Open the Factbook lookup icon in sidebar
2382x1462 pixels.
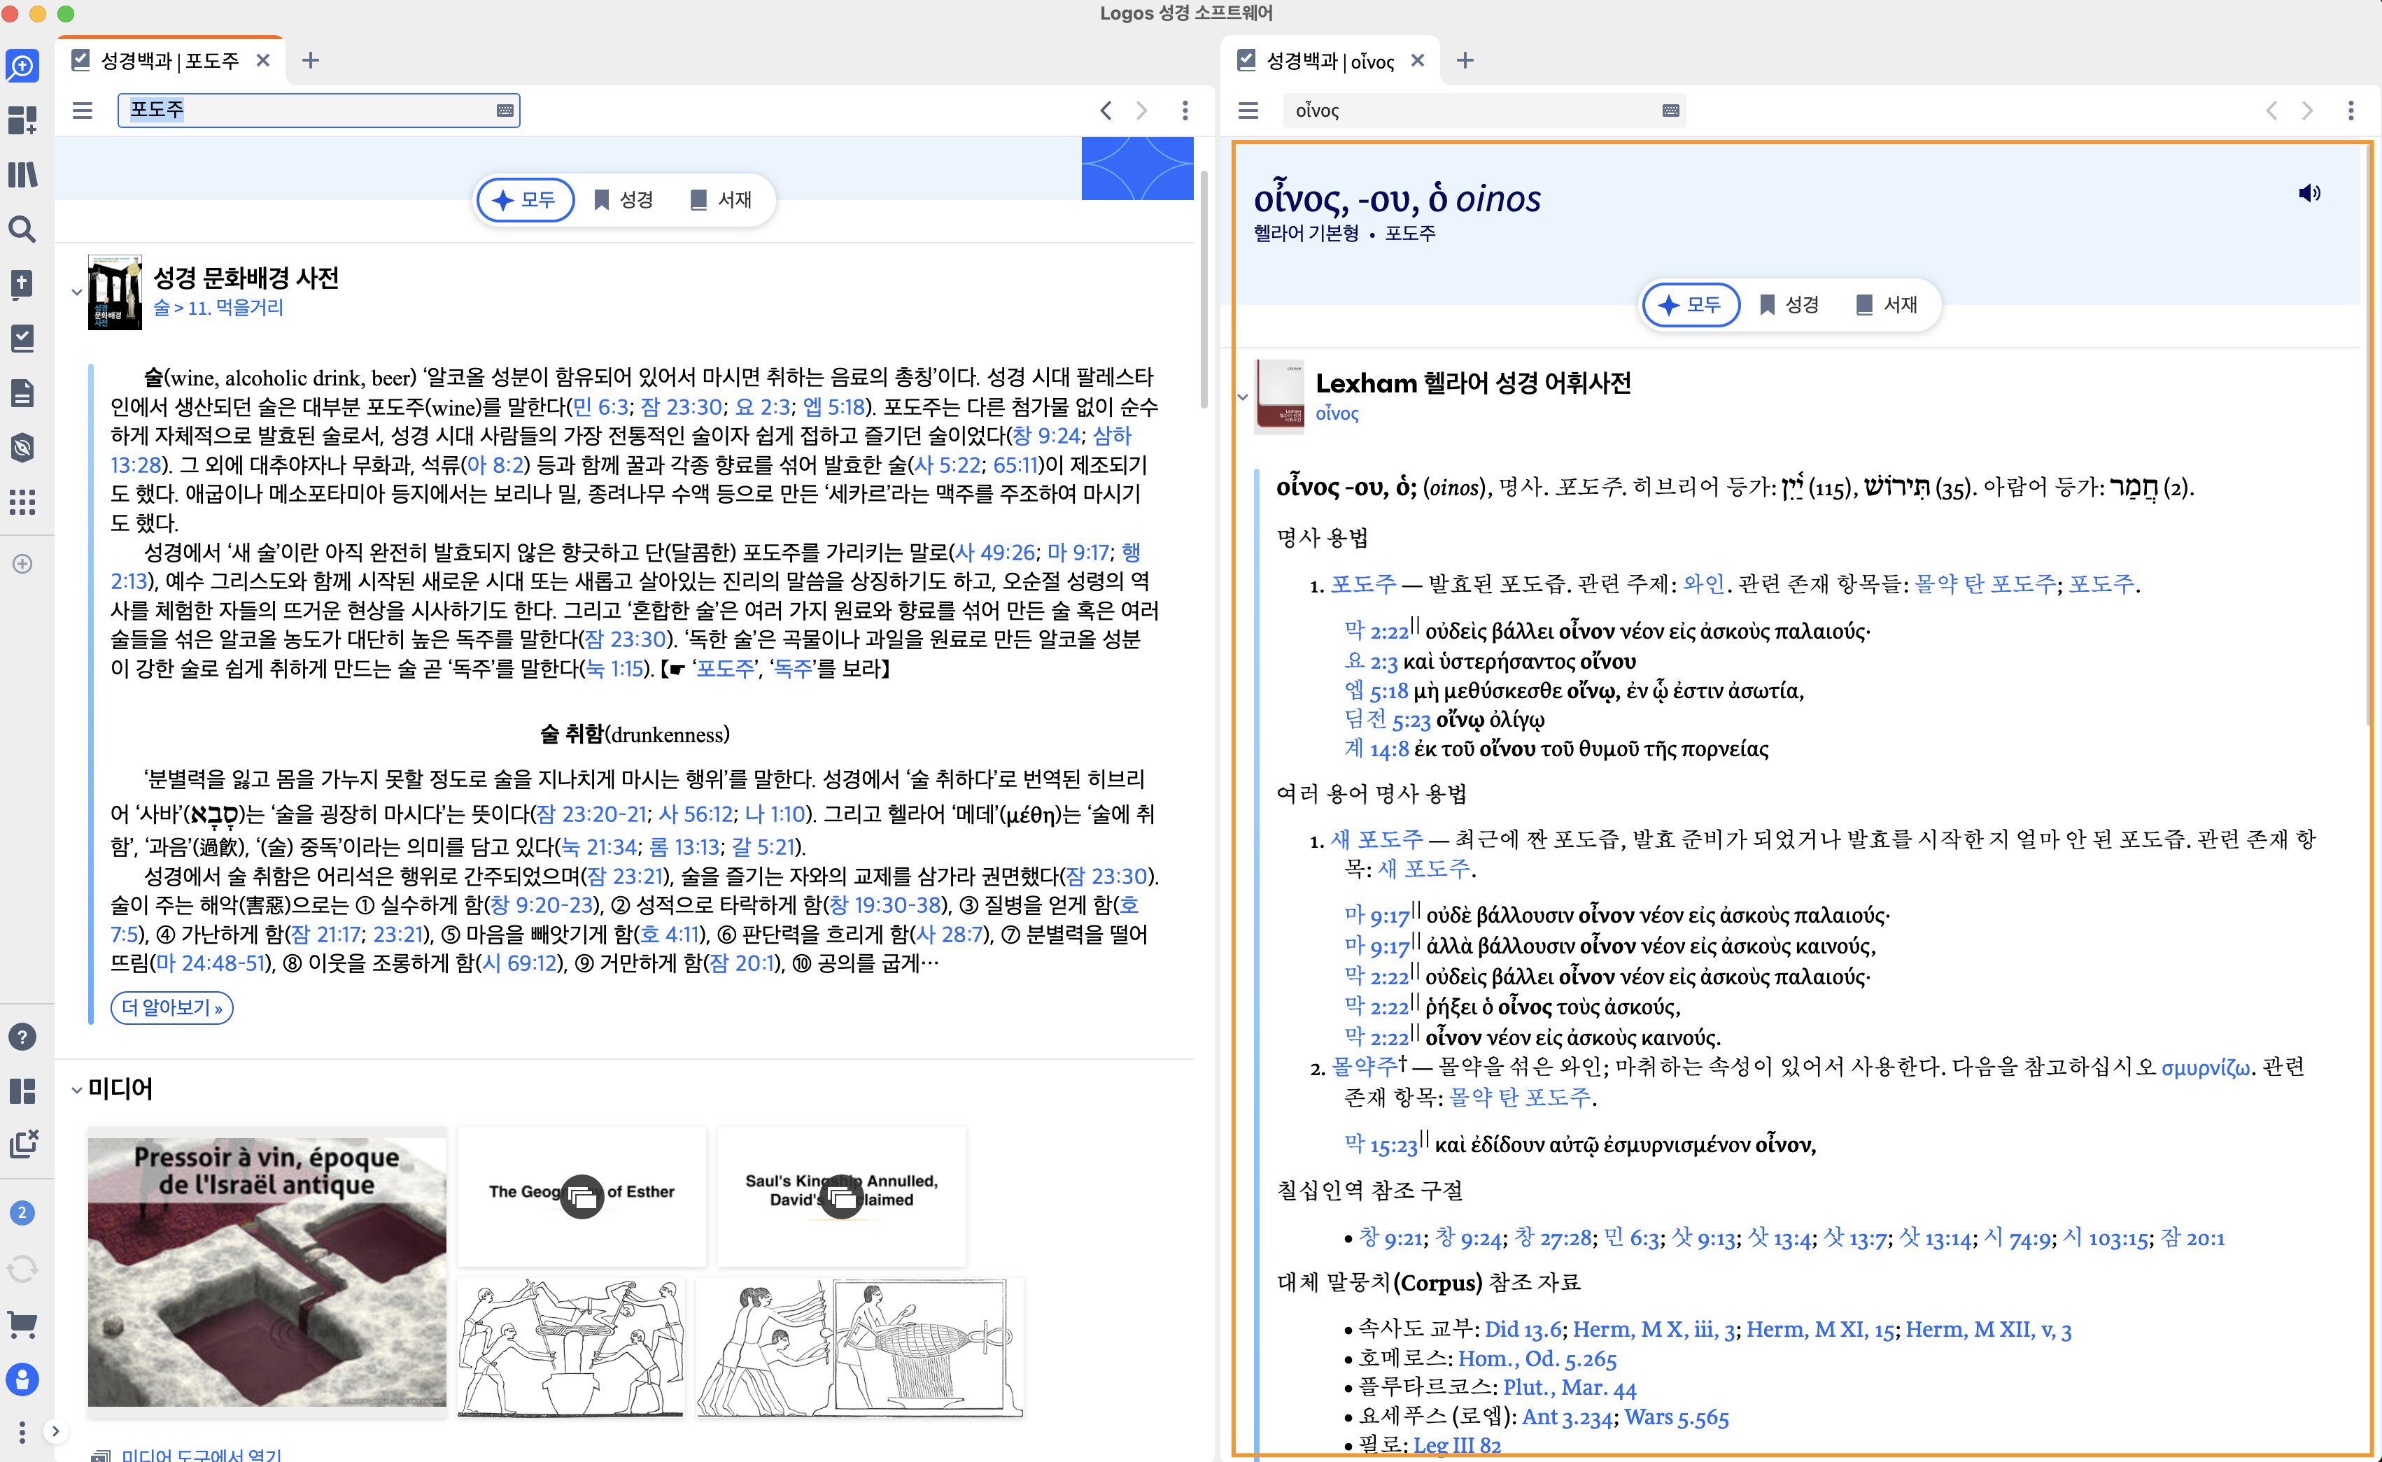tap(22, 66)
